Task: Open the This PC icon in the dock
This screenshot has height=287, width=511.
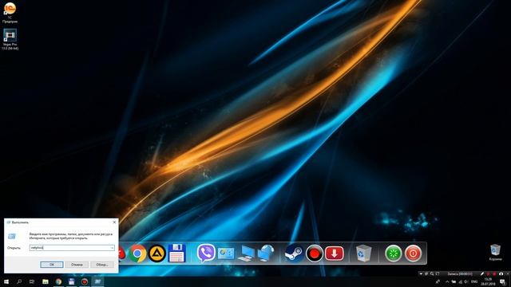Action: [246, 254]
